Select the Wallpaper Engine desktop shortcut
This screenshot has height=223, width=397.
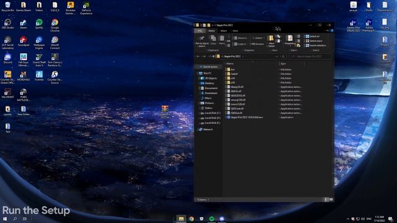[x=39, y=43]
